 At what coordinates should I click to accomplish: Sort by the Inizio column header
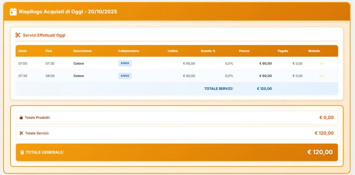pos(22,51)
